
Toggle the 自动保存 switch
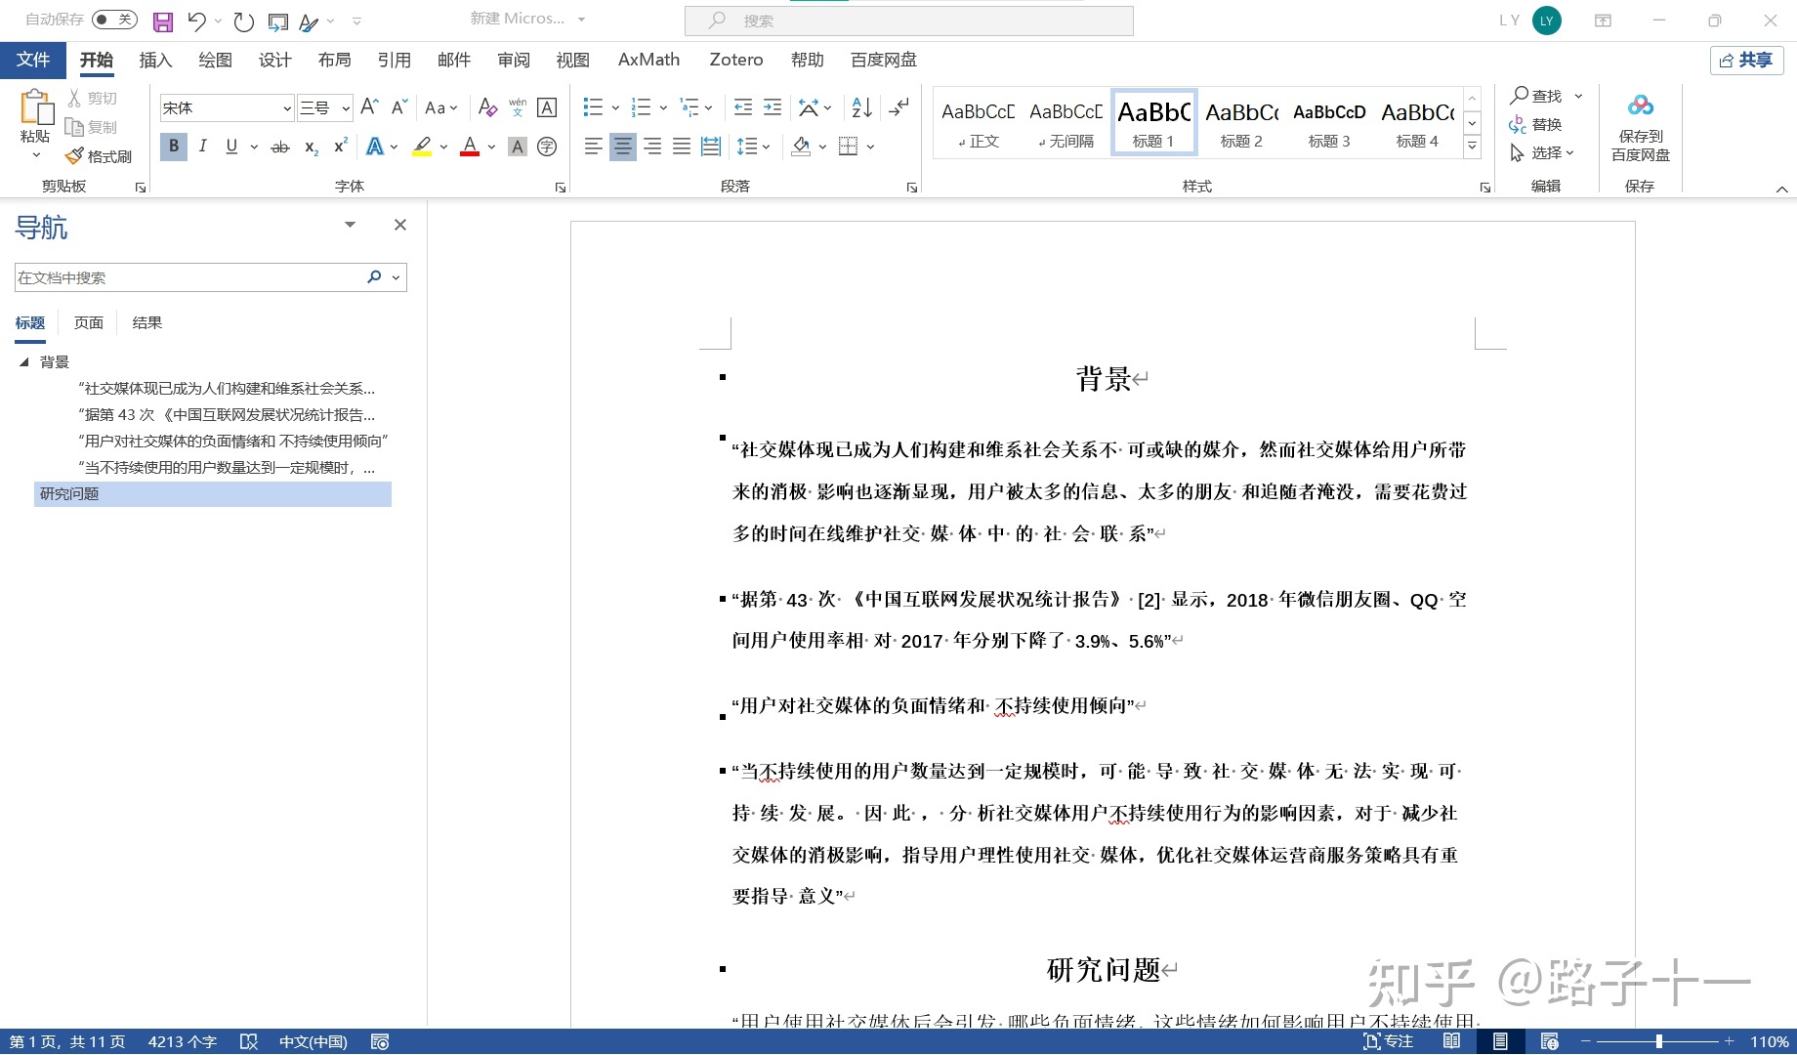[x=114, y=20]
